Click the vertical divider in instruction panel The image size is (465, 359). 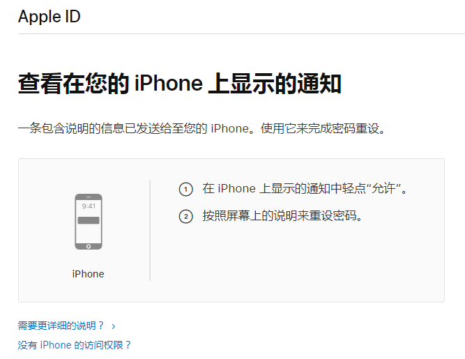(x=150, y=230)
